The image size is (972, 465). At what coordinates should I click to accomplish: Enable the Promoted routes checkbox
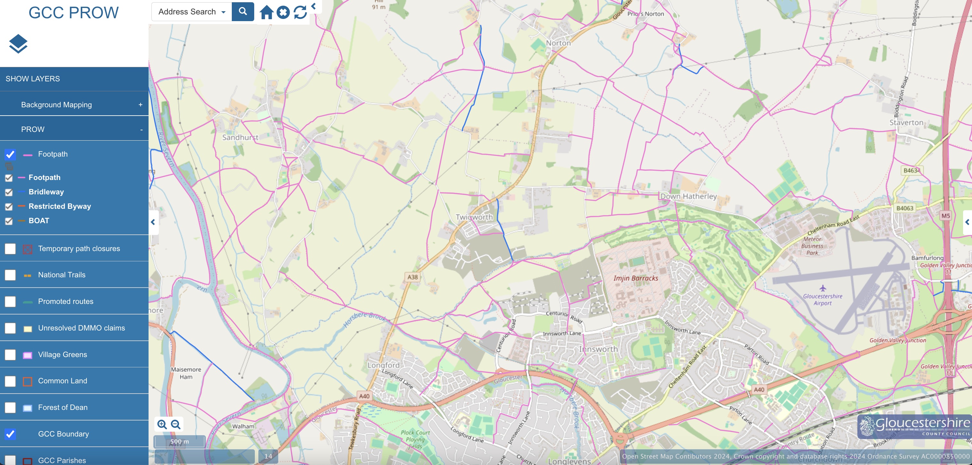[x=10, y=302]
